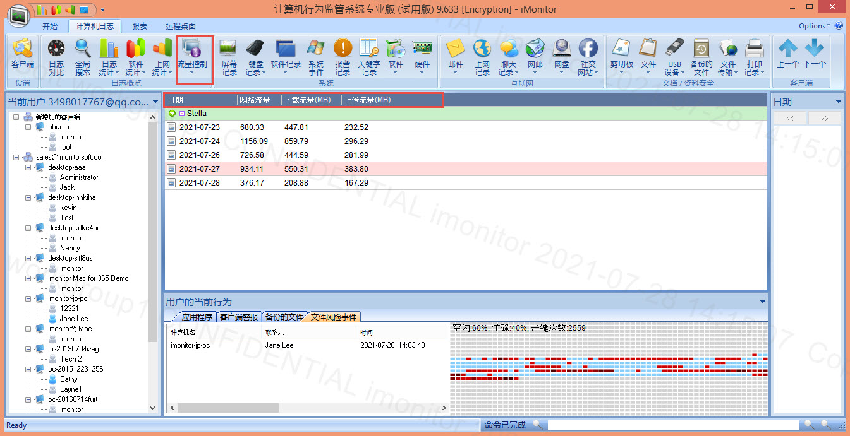The width and height of the screenshot is (850, 436).
Task: Open the 社交网站 social website icon
Action: click(x=588, y=57)
